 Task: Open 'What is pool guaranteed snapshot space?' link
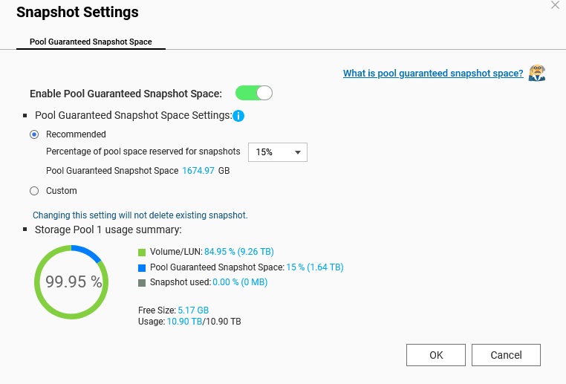coord(433,74)
